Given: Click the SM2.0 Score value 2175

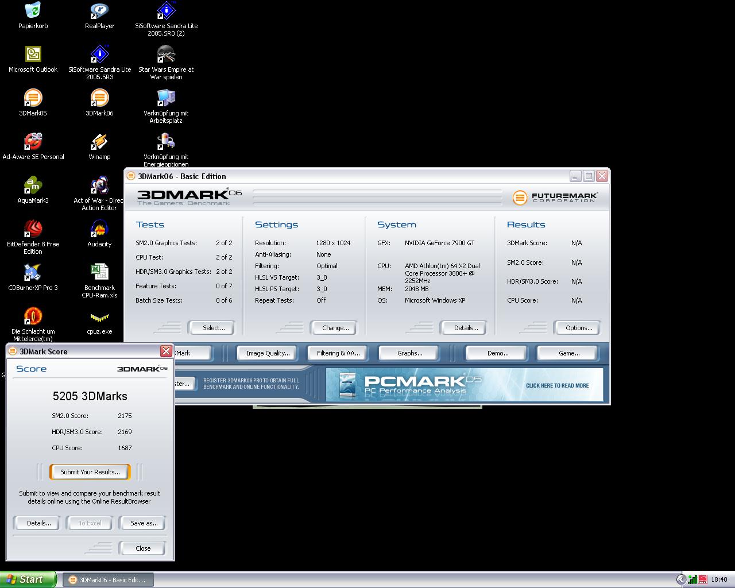Looking at the screenshot, I should [125, 416].
